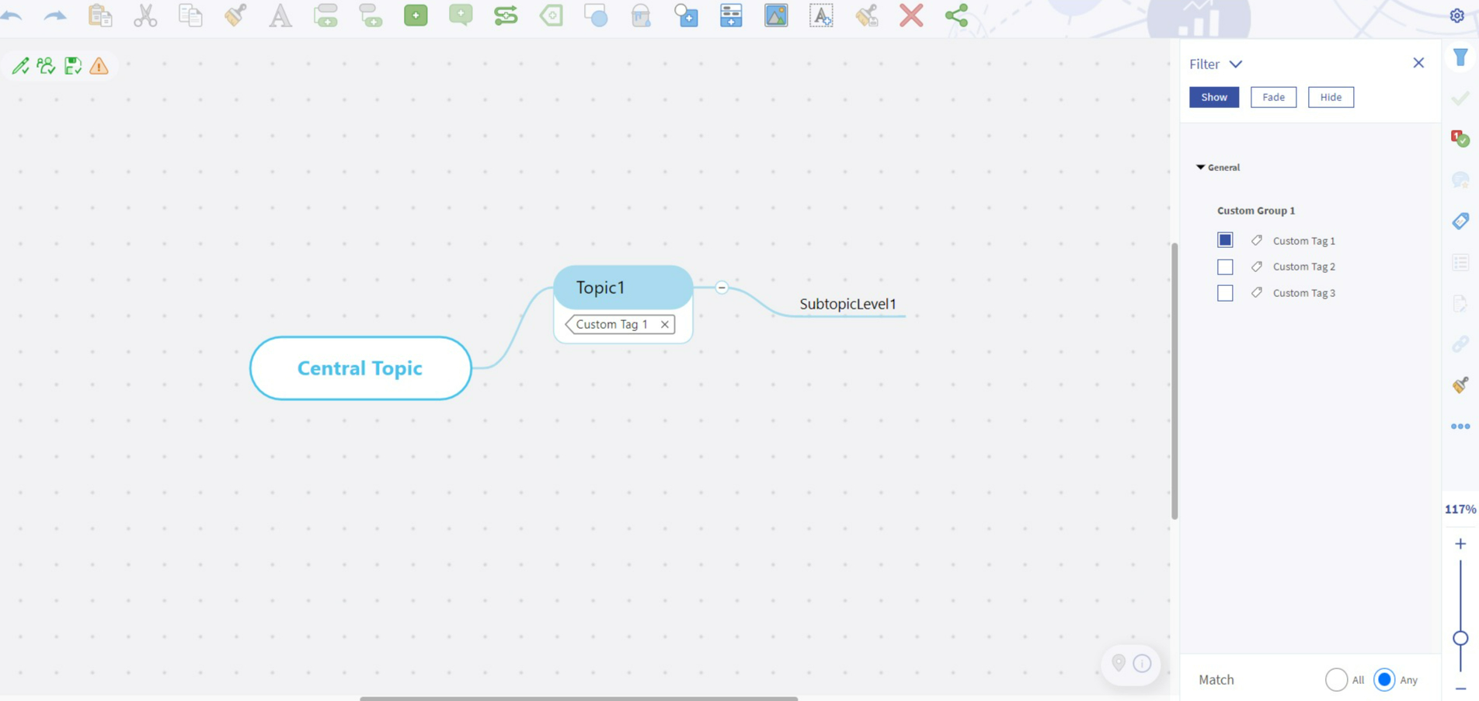Viewport: 1479px width, 701px height.
Task: Uncheck the Custom Tag 1 checkbox
Action: 1225,240
